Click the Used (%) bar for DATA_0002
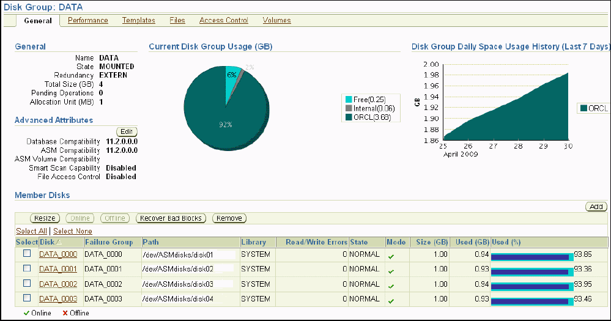This screenshot has height=321, width=611. pyautogui.click(x=531, y=285)
